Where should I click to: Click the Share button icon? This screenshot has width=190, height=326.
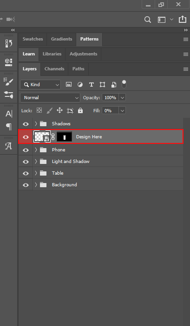click(182, 20)
